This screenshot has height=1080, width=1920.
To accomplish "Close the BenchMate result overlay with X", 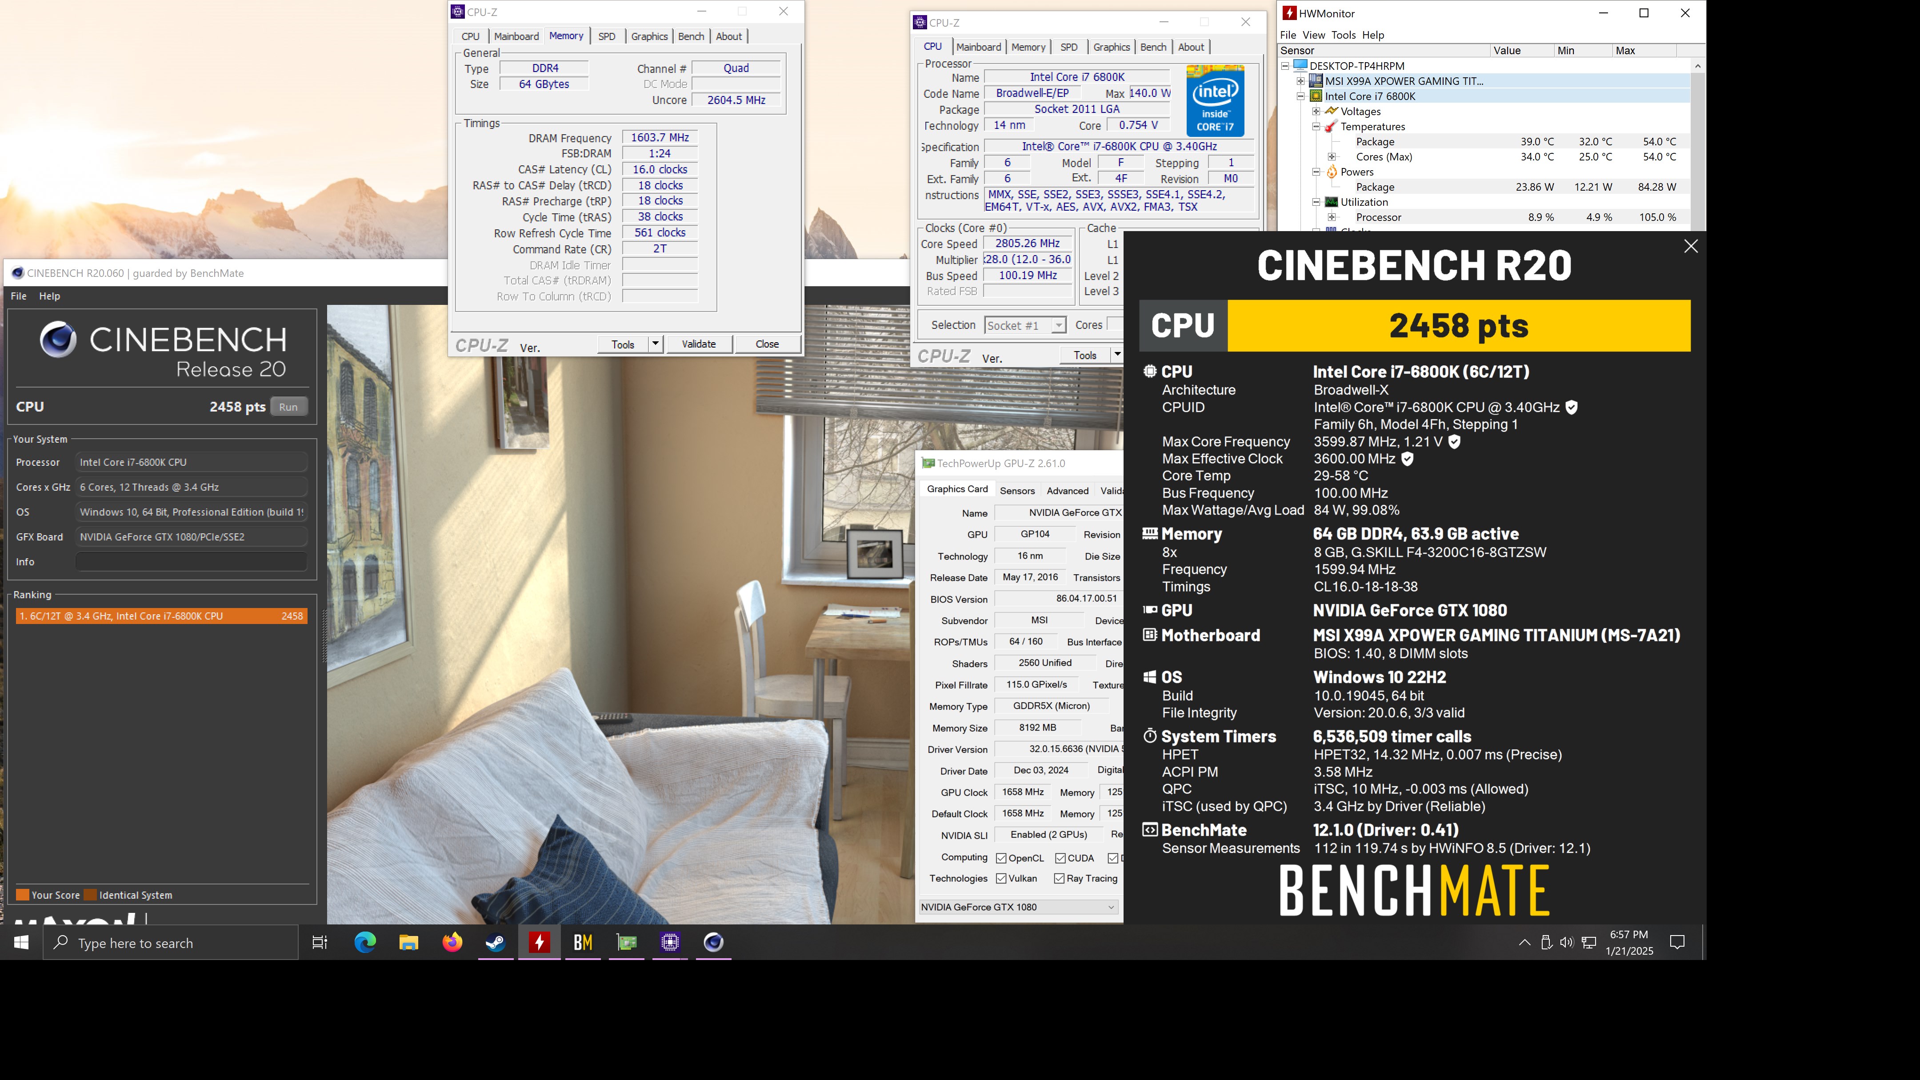I will pos(1690,247).
